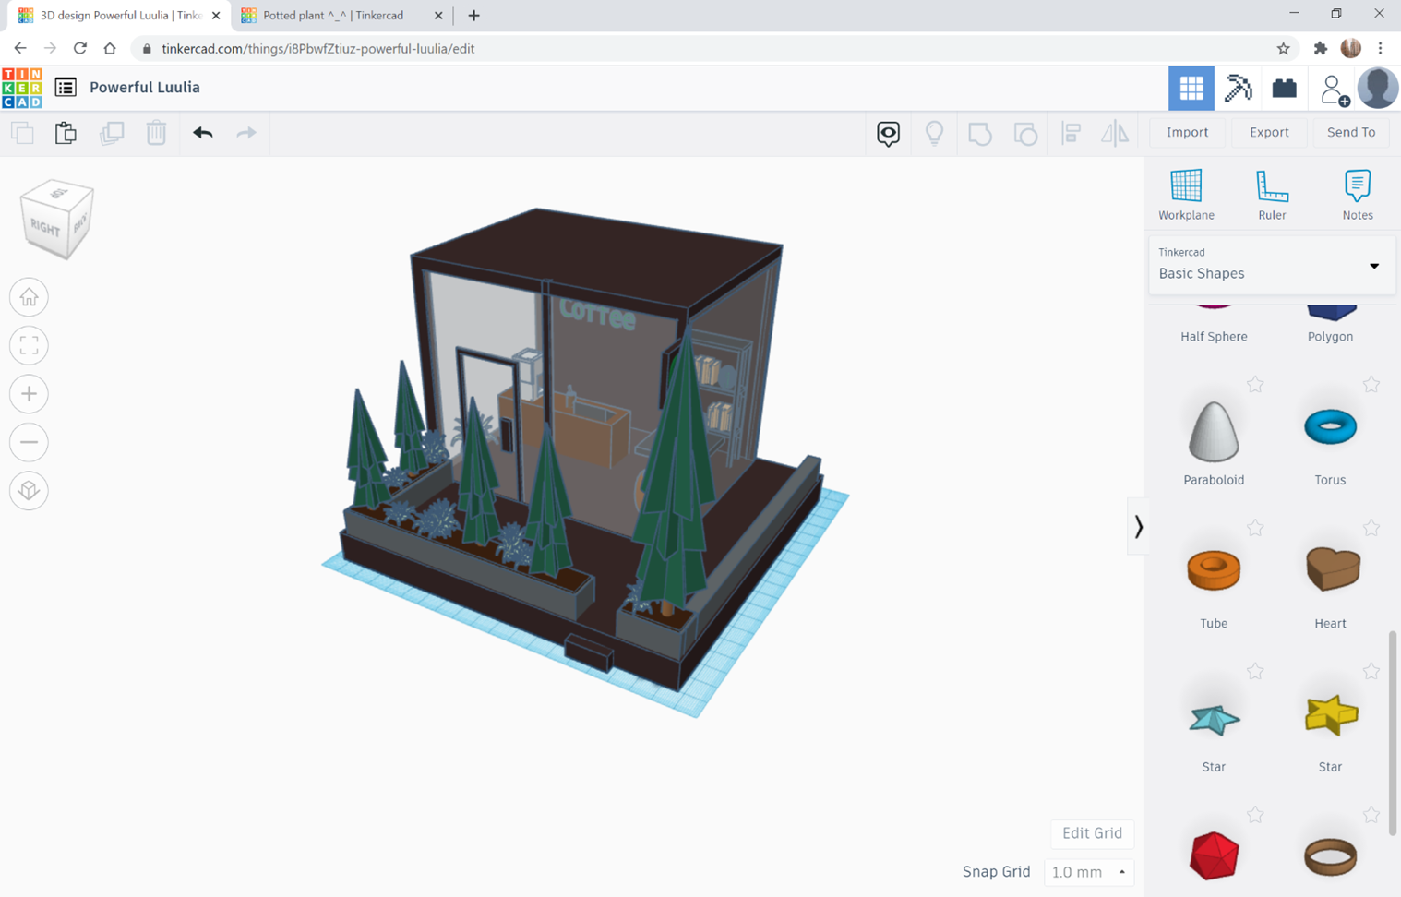Click the Ungroup shapes icon
This screenshot has width=1401, height=897.
point(1025,133)
